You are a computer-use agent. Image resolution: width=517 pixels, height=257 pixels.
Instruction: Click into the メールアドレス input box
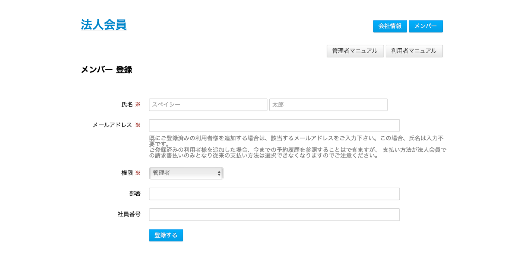(x=274, y=126)
